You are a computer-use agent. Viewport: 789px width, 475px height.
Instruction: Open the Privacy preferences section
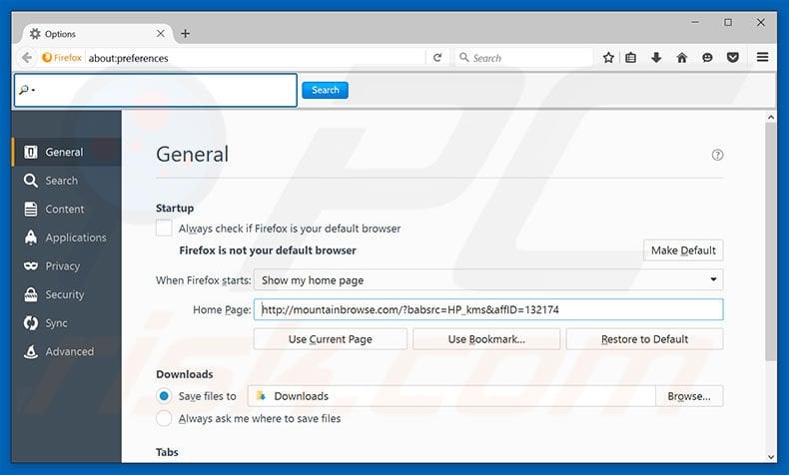(x=67, y=265)
